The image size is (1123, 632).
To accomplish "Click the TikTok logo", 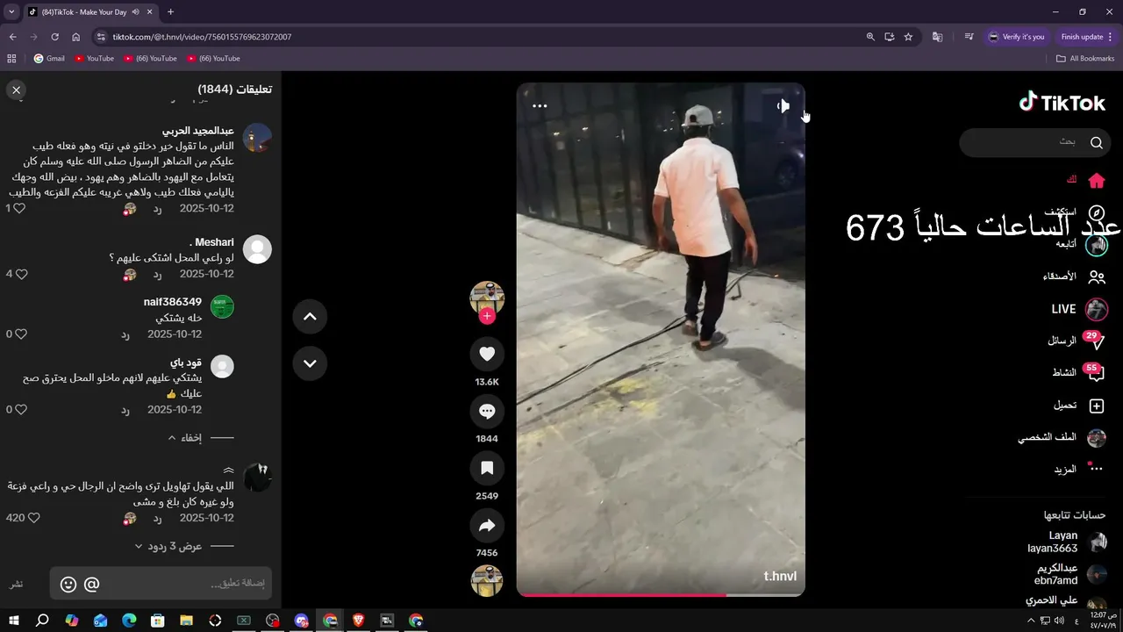I will [x=1062, y=103].
